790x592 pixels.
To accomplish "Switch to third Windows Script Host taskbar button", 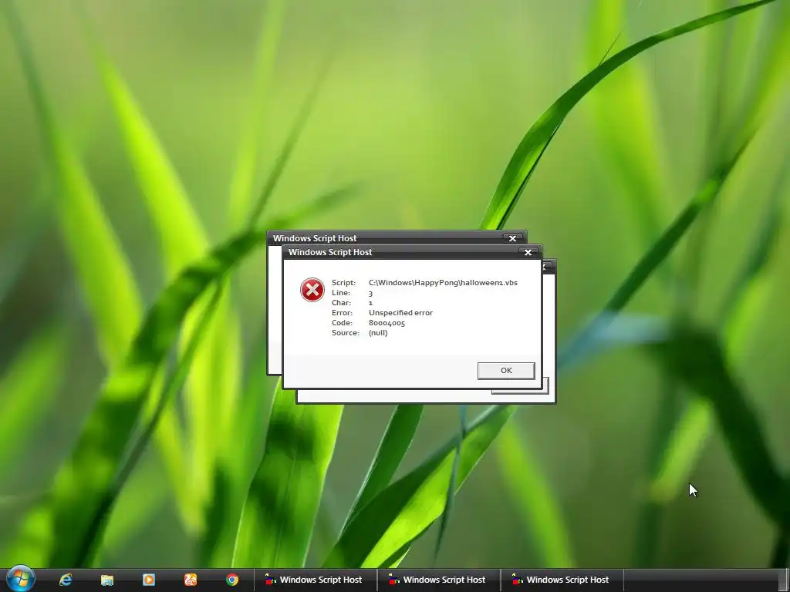I will tap(562, 580).
